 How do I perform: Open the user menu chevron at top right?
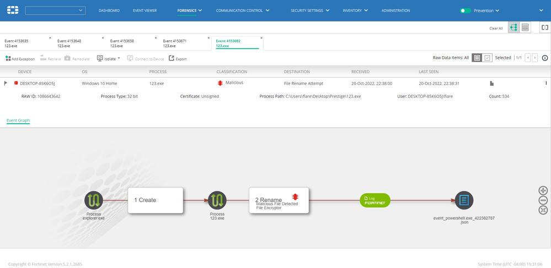click(x=541, y=10)
